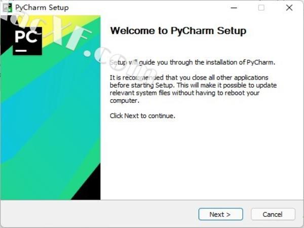Click the "It is recommended" paragraph
Screen dimensions: 304x228
(193, 89)
